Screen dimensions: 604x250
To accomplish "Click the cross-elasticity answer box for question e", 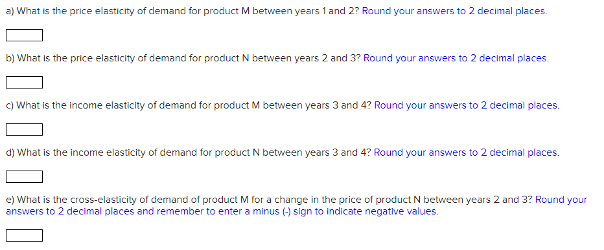I will (24, 235).
